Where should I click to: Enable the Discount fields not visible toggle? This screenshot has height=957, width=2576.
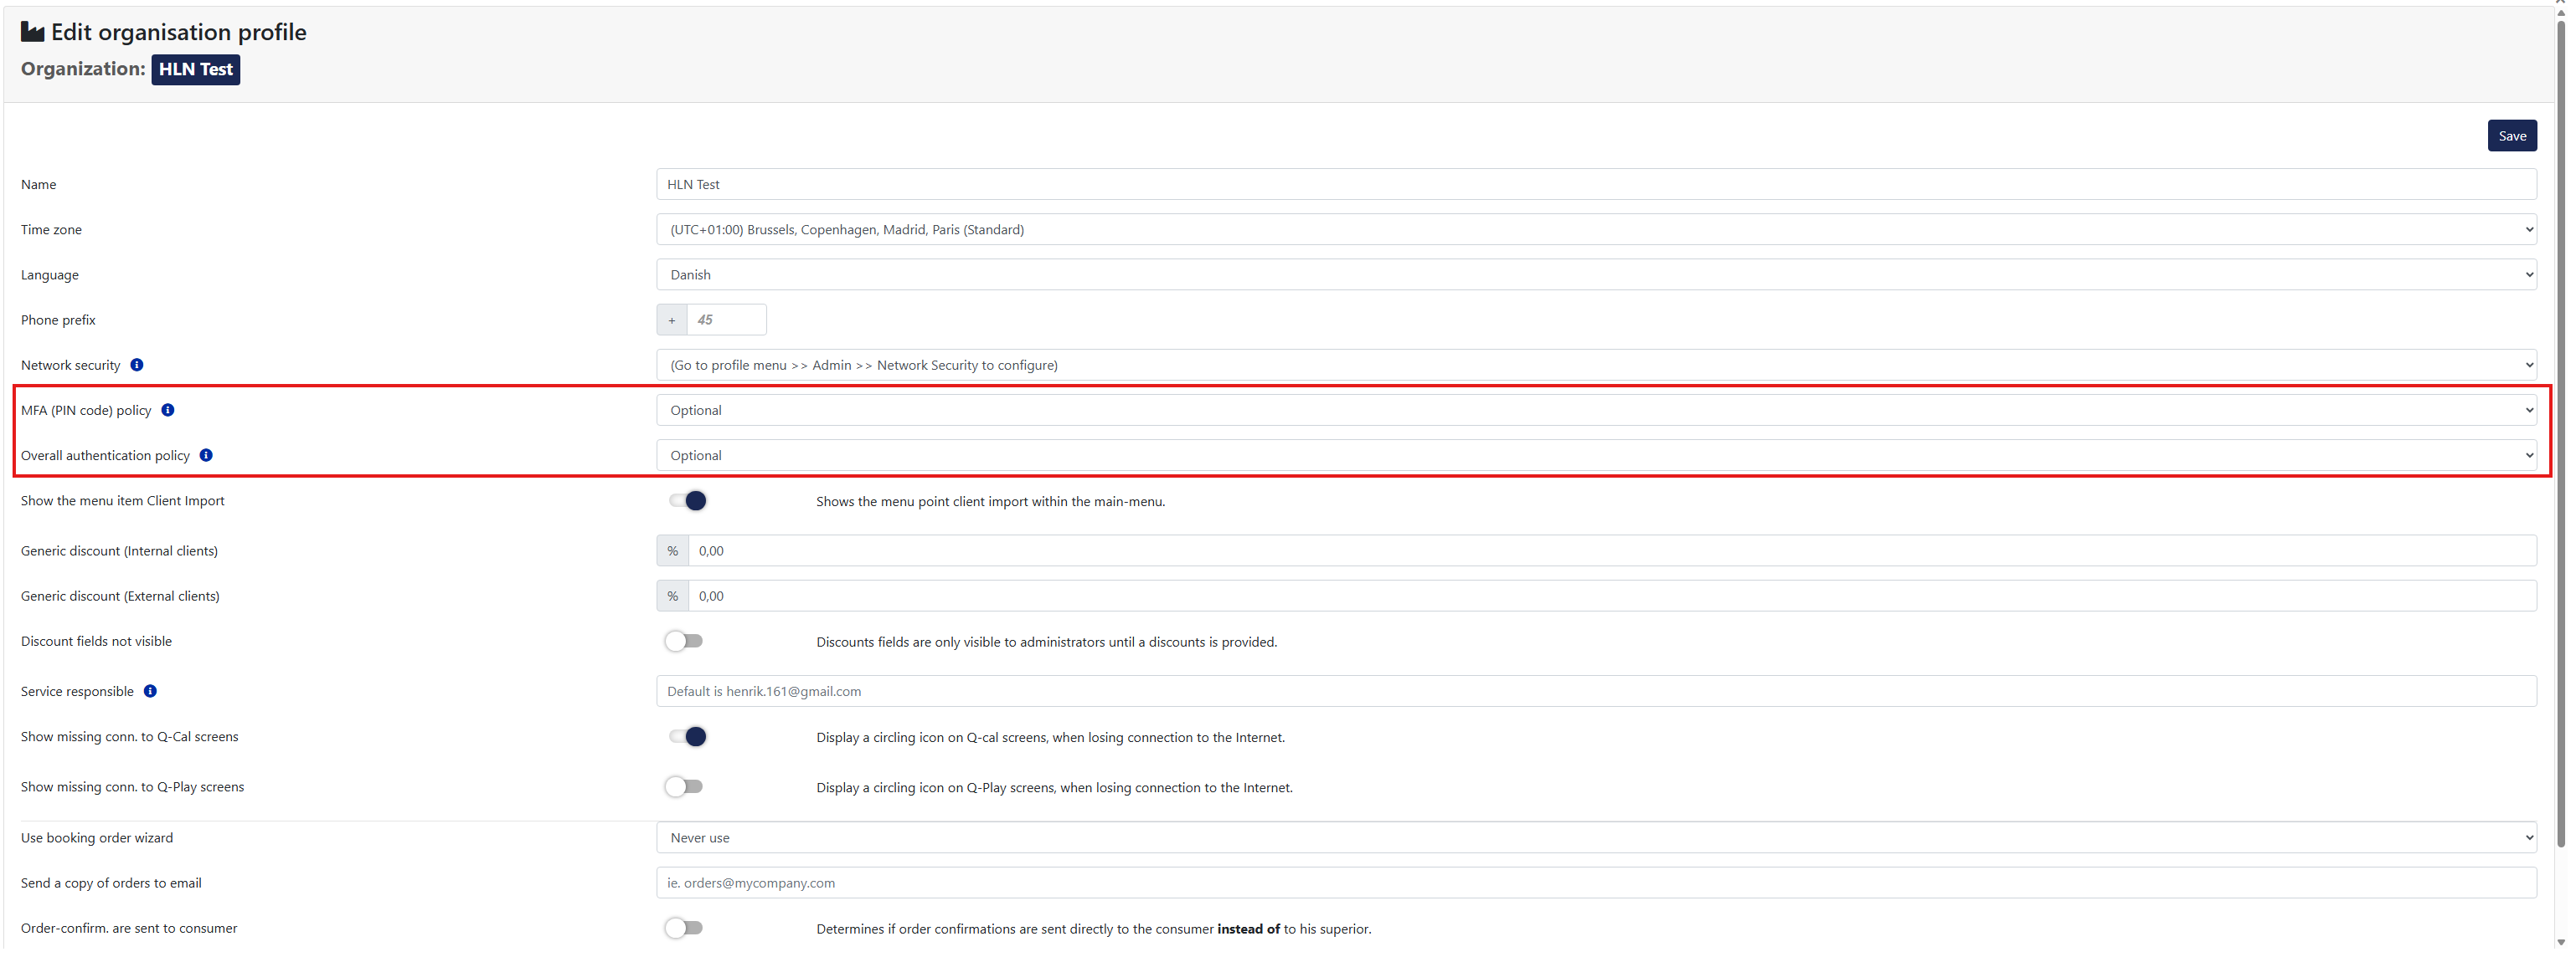pos(684,640)
